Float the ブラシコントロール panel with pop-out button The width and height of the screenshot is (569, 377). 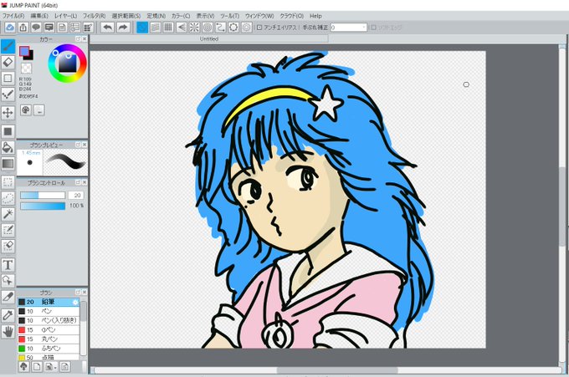click(x=78, y=182)
